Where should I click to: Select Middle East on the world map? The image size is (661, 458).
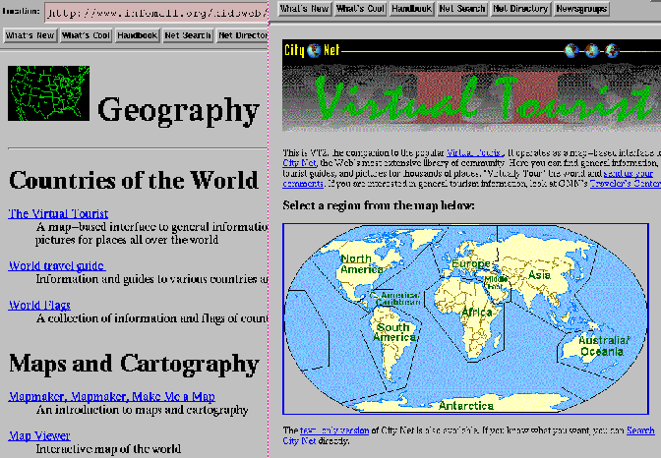(496, 283)
